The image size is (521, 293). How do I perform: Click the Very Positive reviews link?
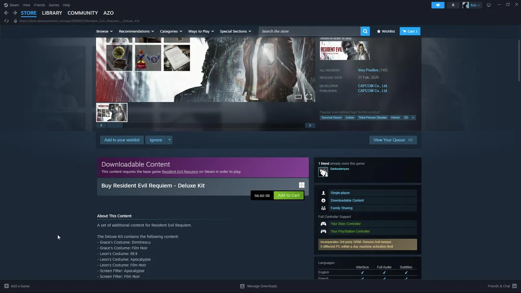[x=368, y=70]
